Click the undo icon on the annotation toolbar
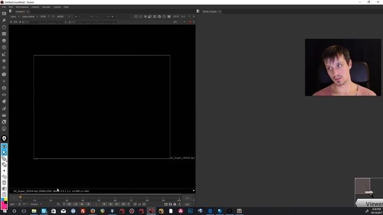Screen dimensions: 383x215 click(4, 177)
